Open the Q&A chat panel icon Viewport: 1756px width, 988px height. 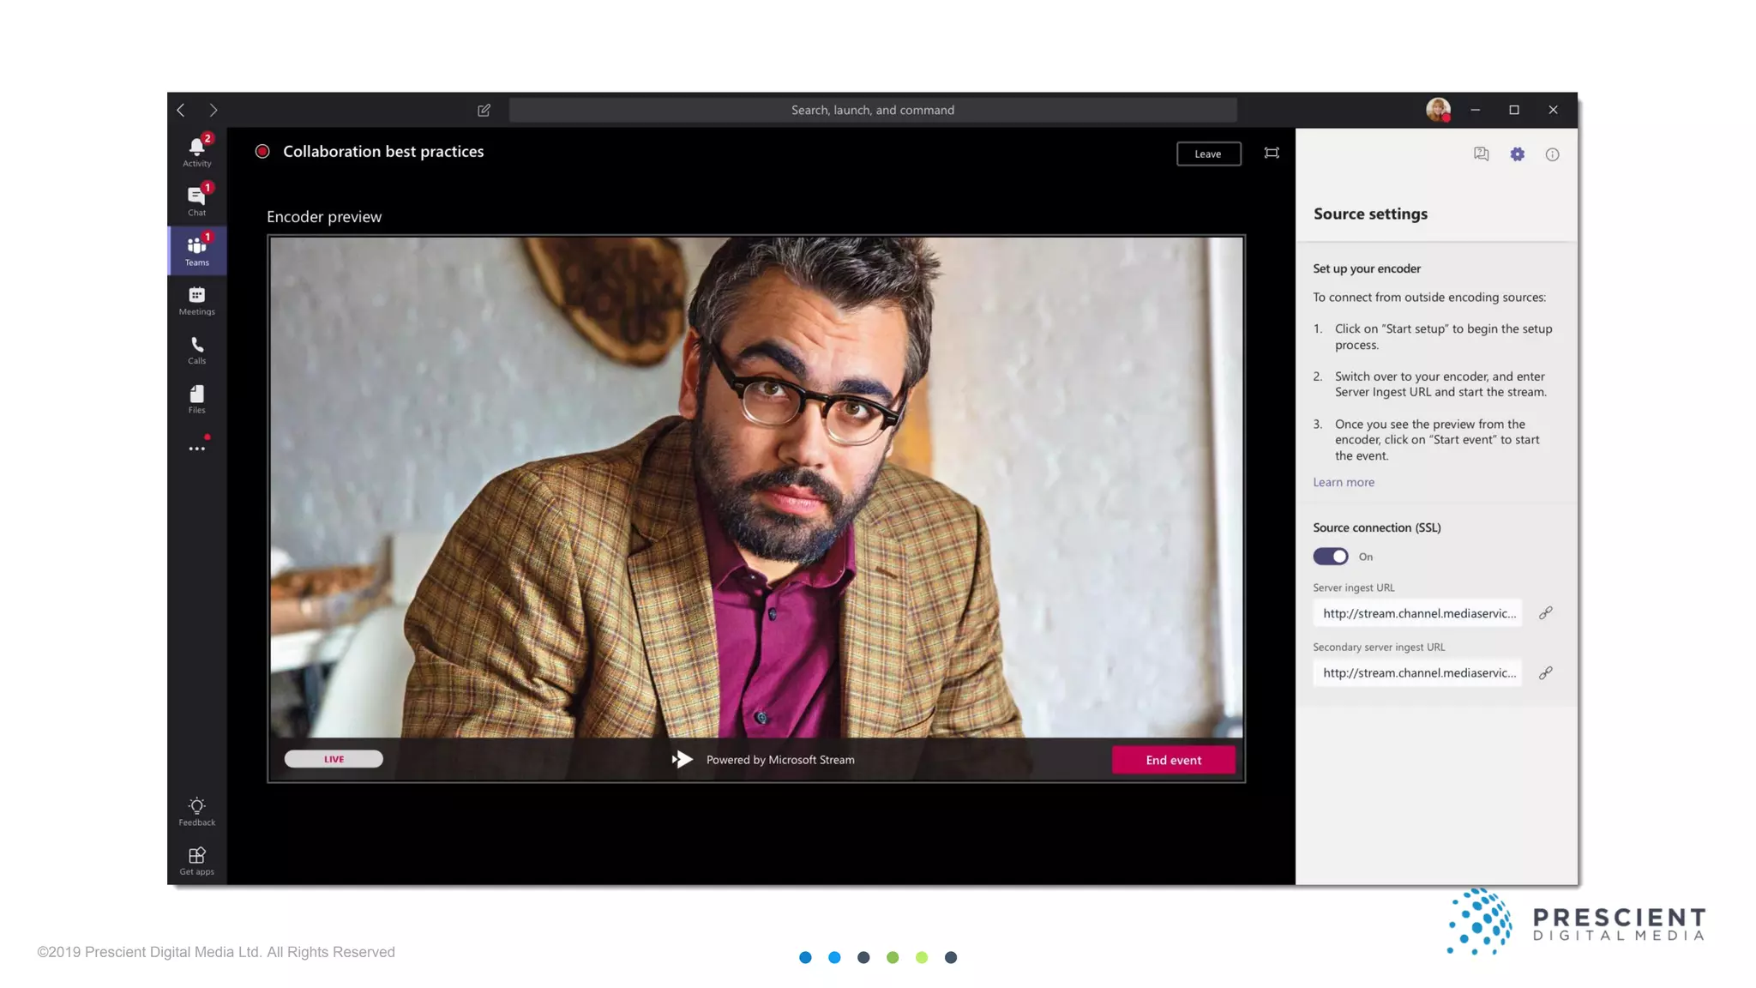pyautogui.click(x=1481, y=154)
